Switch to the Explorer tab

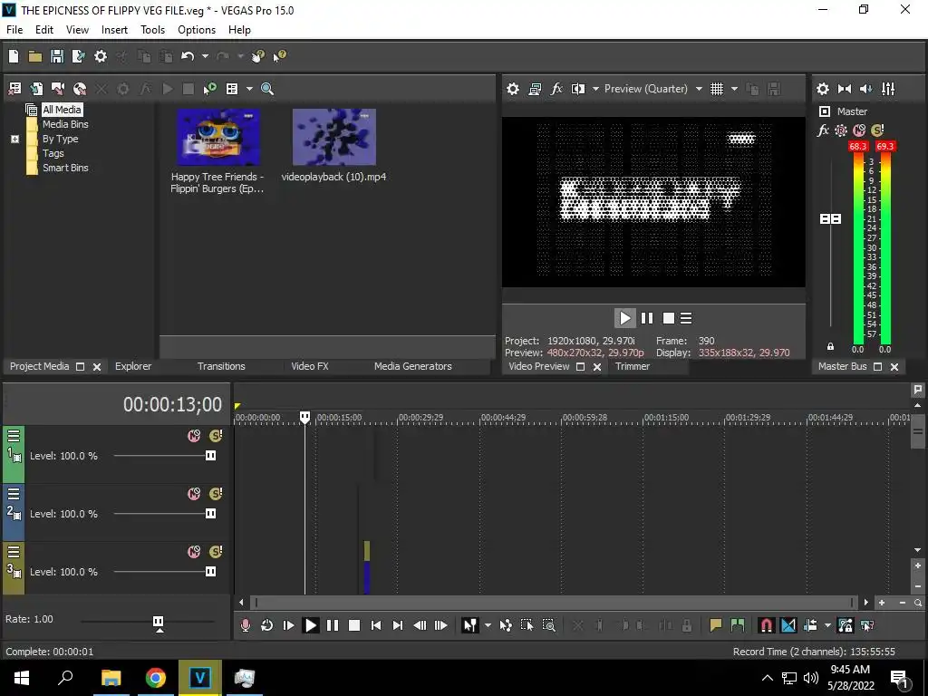(133, 366)
